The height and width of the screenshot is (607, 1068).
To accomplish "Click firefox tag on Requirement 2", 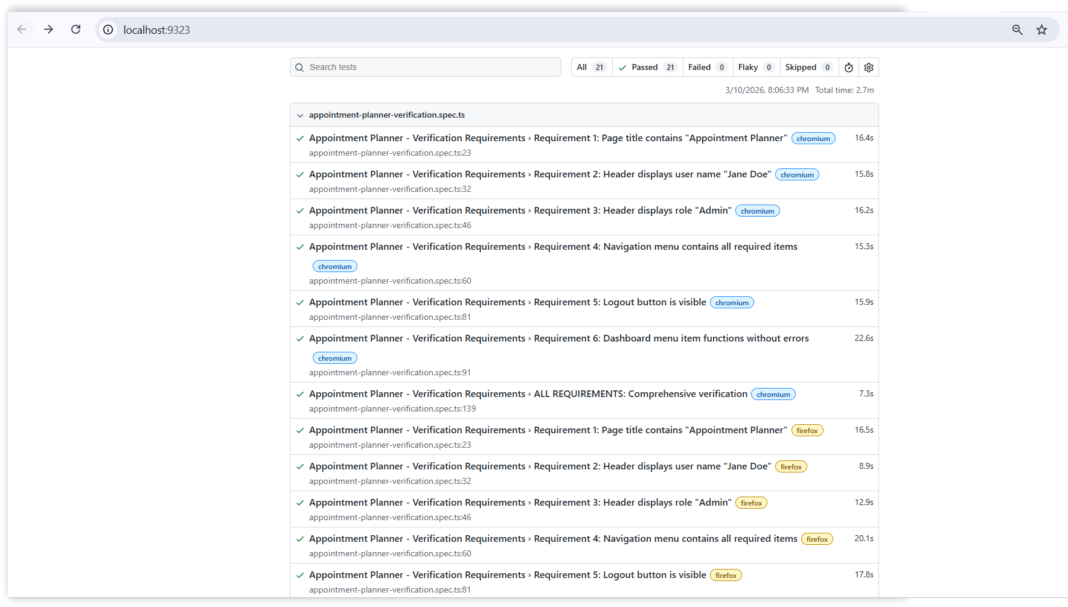I will (791, 467).
